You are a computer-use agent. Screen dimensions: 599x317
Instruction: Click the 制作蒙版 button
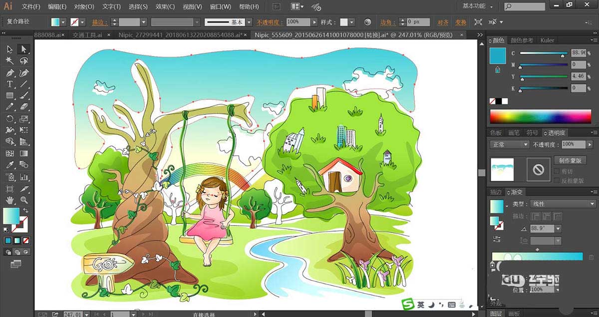tap(570, 160)
